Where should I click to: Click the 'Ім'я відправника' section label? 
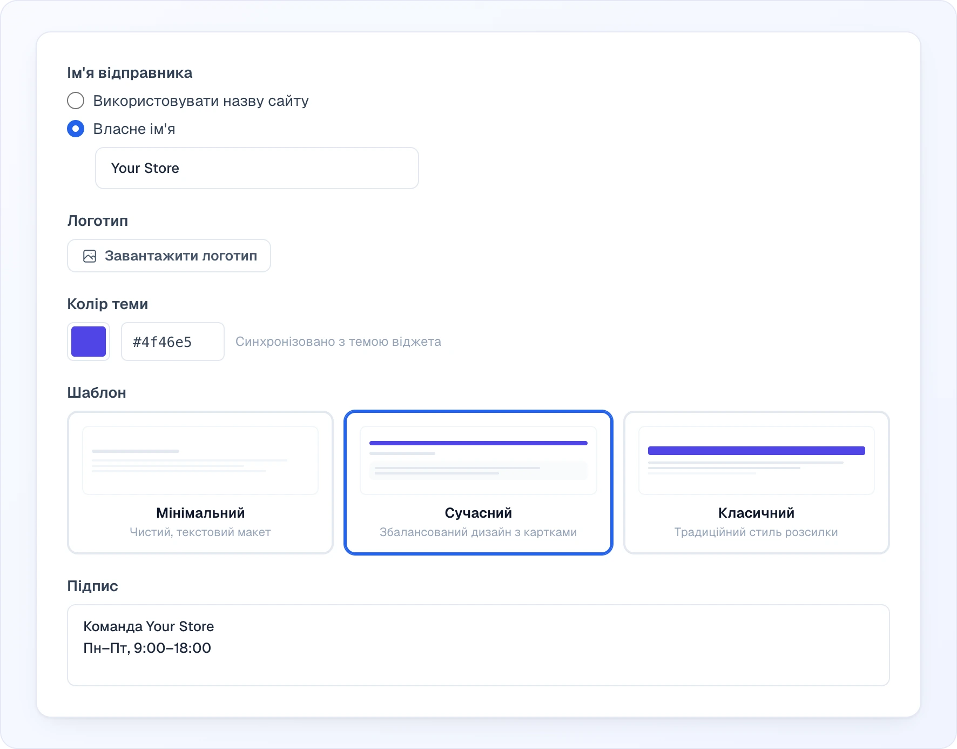pos(130,73)
